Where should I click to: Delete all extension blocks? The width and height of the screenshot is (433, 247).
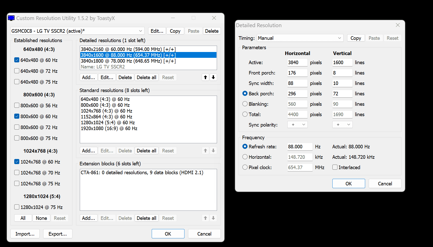click(x=146, y=218)
